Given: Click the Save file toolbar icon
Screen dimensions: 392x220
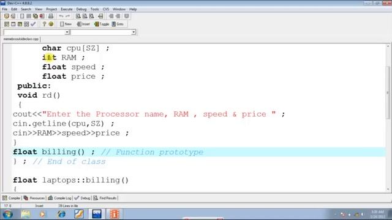Looking at the screenshot, I should pyautogui.click(x=29, y=16).
